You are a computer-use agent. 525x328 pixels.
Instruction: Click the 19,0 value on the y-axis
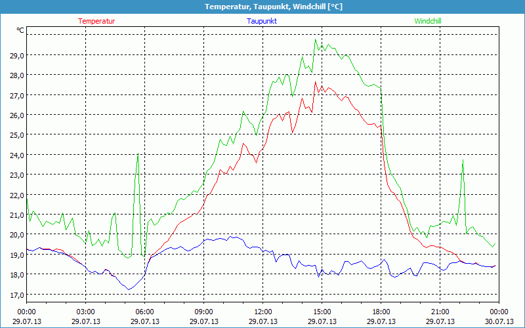tap(16, 255)
